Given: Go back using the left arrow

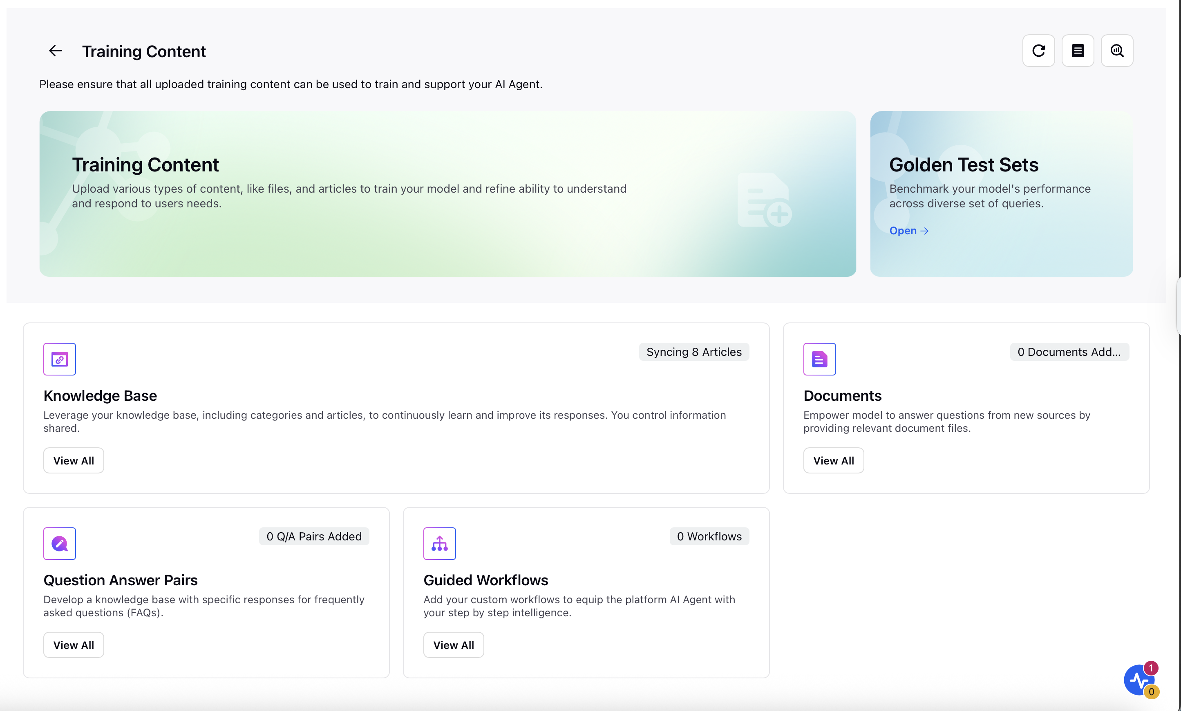Looking at the screenshot, I should pos(56,51).
